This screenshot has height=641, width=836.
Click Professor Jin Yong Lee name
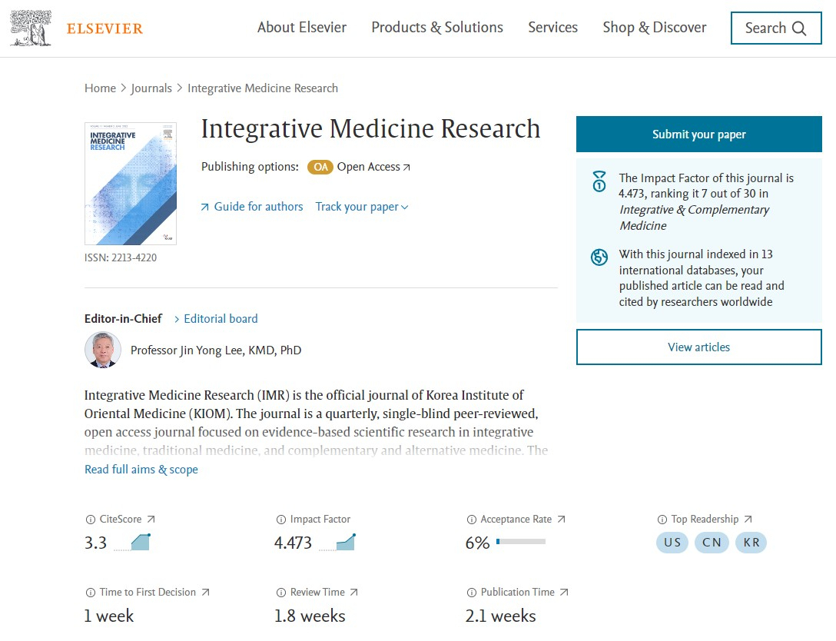tap(216, 350)
